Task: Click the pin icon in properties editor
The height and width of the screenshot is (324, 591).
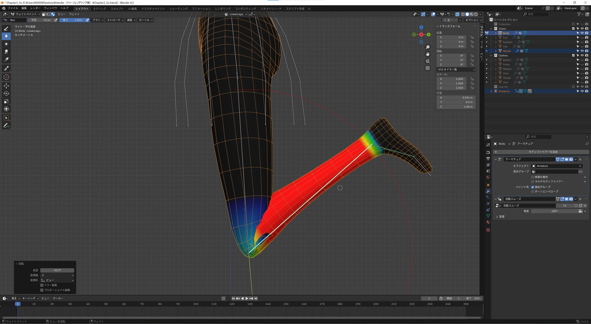Action: point(586,144)
